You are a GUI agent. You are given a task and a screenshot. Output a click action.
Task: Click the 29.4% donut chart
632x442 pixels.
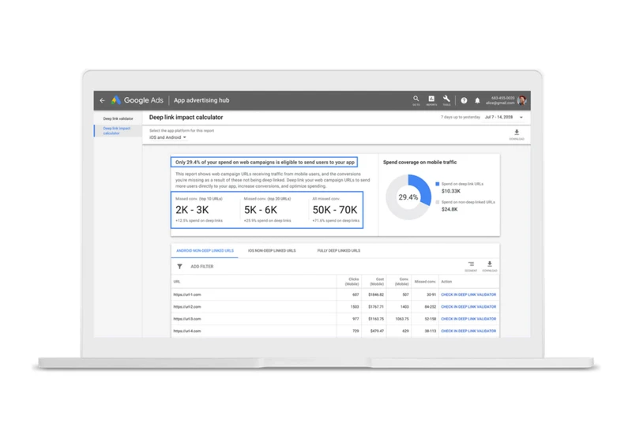[408, 197]
